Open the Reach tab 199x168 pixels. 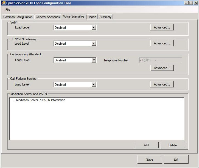pyautogui.click(x=92, y=17)
